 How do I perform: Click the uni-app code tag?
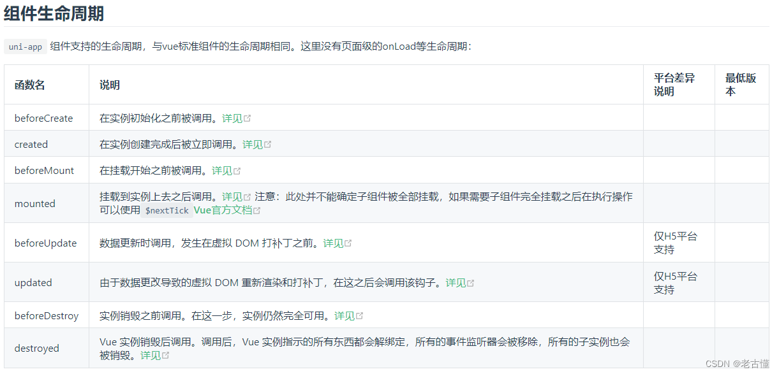[x=26, y=47]
